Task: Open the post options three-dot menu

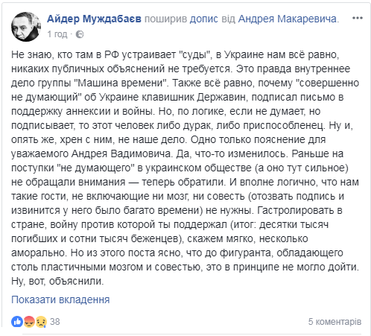Action: click(358, 18)
